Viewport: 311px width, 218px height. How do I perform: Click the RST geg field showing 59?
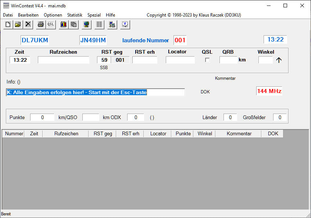click(x=104, y=60)
